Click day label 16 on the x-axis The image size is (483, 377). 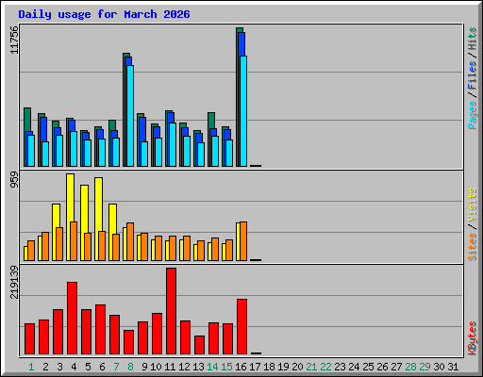241,367
